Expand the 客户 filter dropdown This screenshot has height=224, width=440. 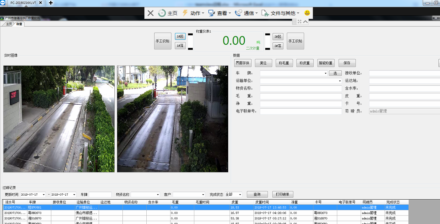pos(203,195)
